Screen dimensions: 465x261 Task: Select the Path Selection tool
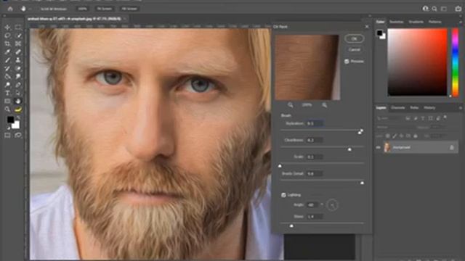pos(18,94)
